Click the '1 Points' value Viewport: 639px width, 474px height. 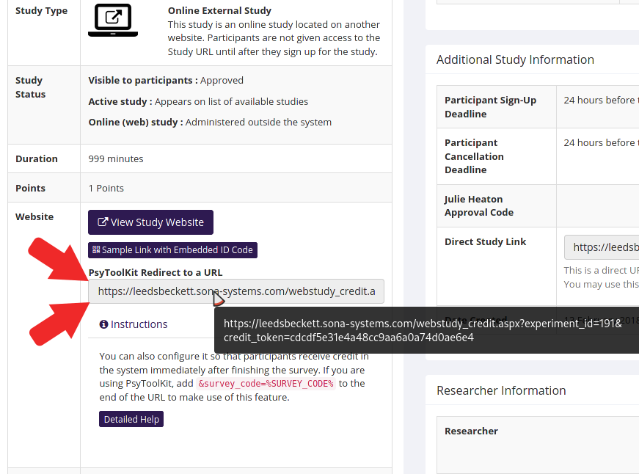pos(106,189)
